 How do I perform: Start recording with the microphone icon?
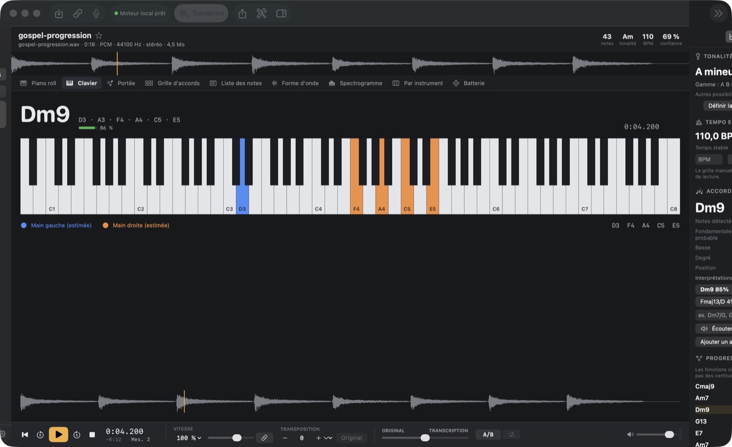(x=96, y=14)
